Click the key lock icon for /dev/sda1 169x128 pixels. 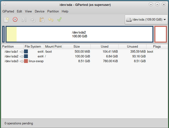(x=22, y=52)
